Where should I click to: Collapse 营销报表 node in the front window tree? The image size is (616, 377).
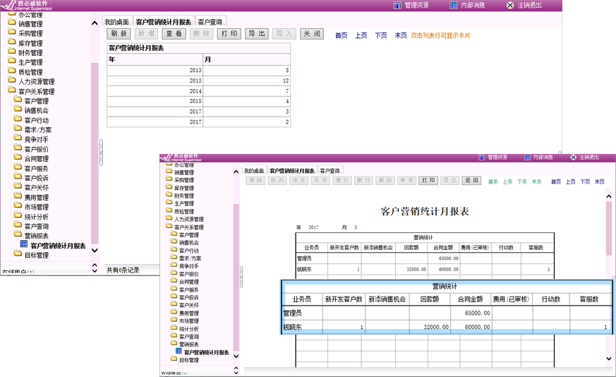[174, 343]
